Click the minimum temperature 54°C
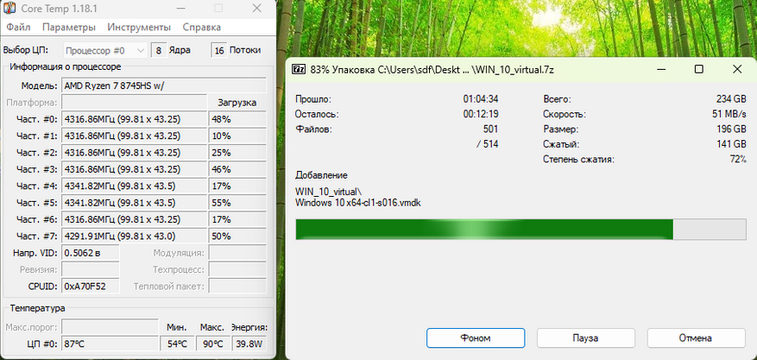757x360 pixels. click(177, 344)
